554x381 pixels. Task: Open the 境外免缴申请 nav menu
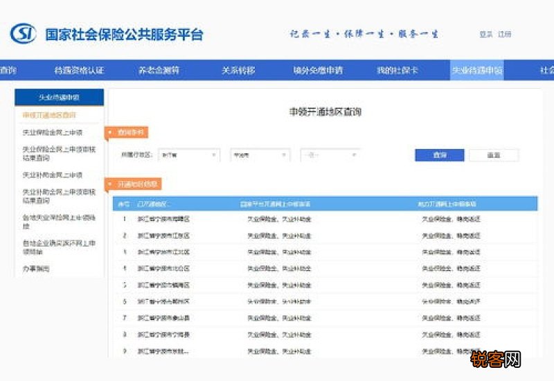click(x=318, y=70)
